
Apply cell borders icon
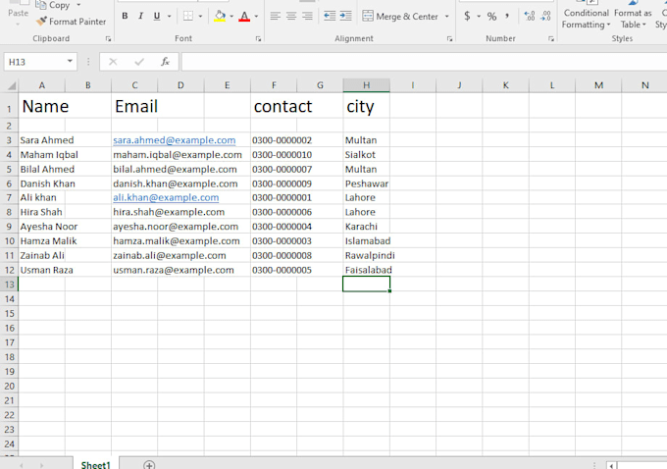click(x=188, y=16)
